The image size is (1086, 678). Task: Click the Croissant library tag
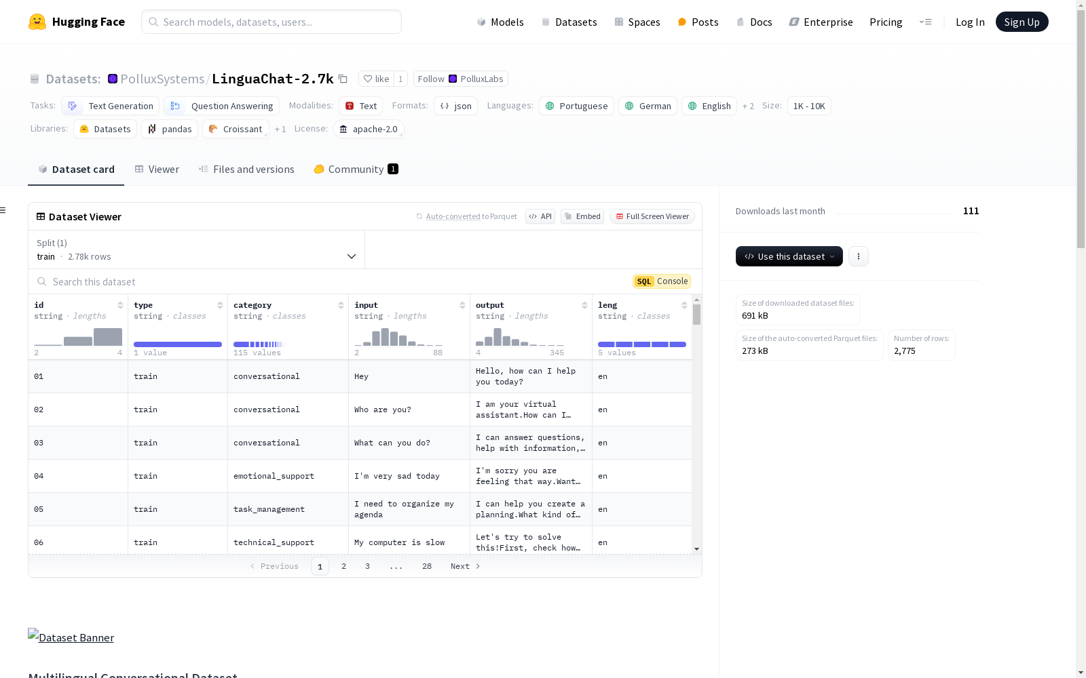pos(236,129)
